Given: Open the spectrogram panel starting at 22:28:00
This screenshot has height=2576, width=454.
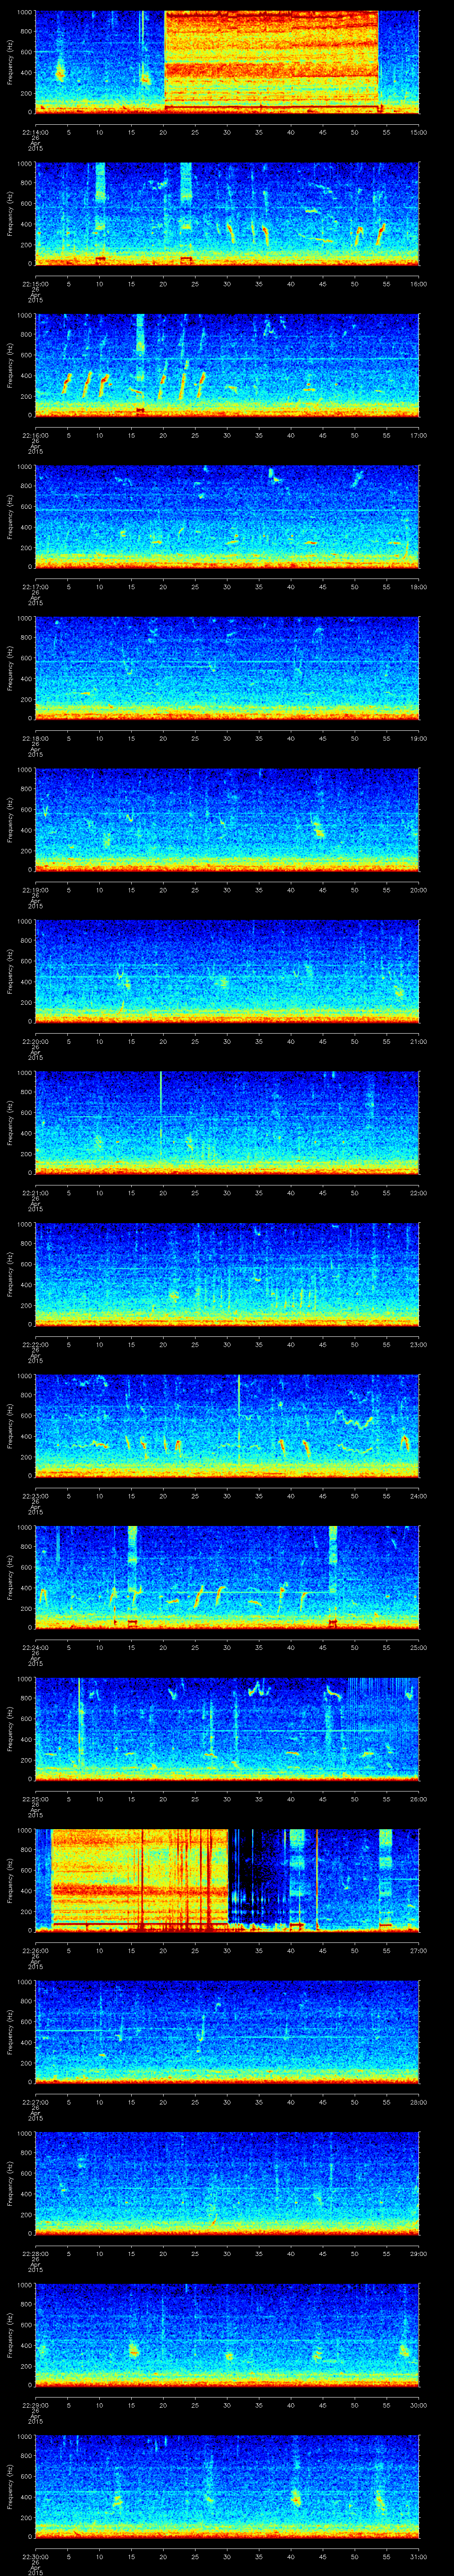Looking at the screenshot, I should 227,2183.
